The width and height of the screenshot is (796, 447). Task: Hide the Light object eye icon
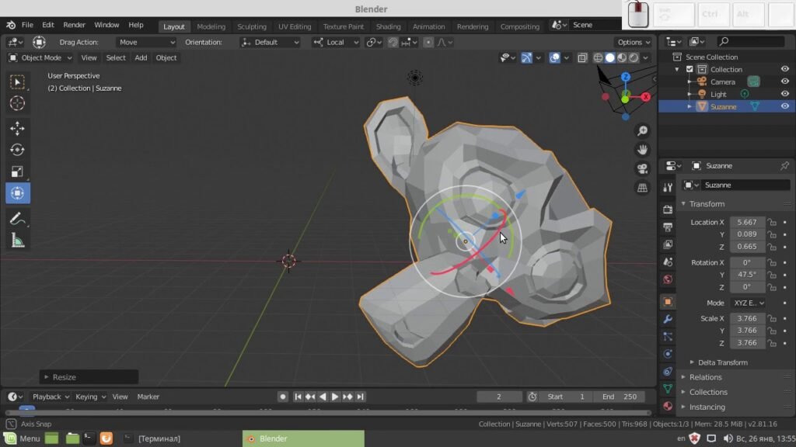coord(785,94)
